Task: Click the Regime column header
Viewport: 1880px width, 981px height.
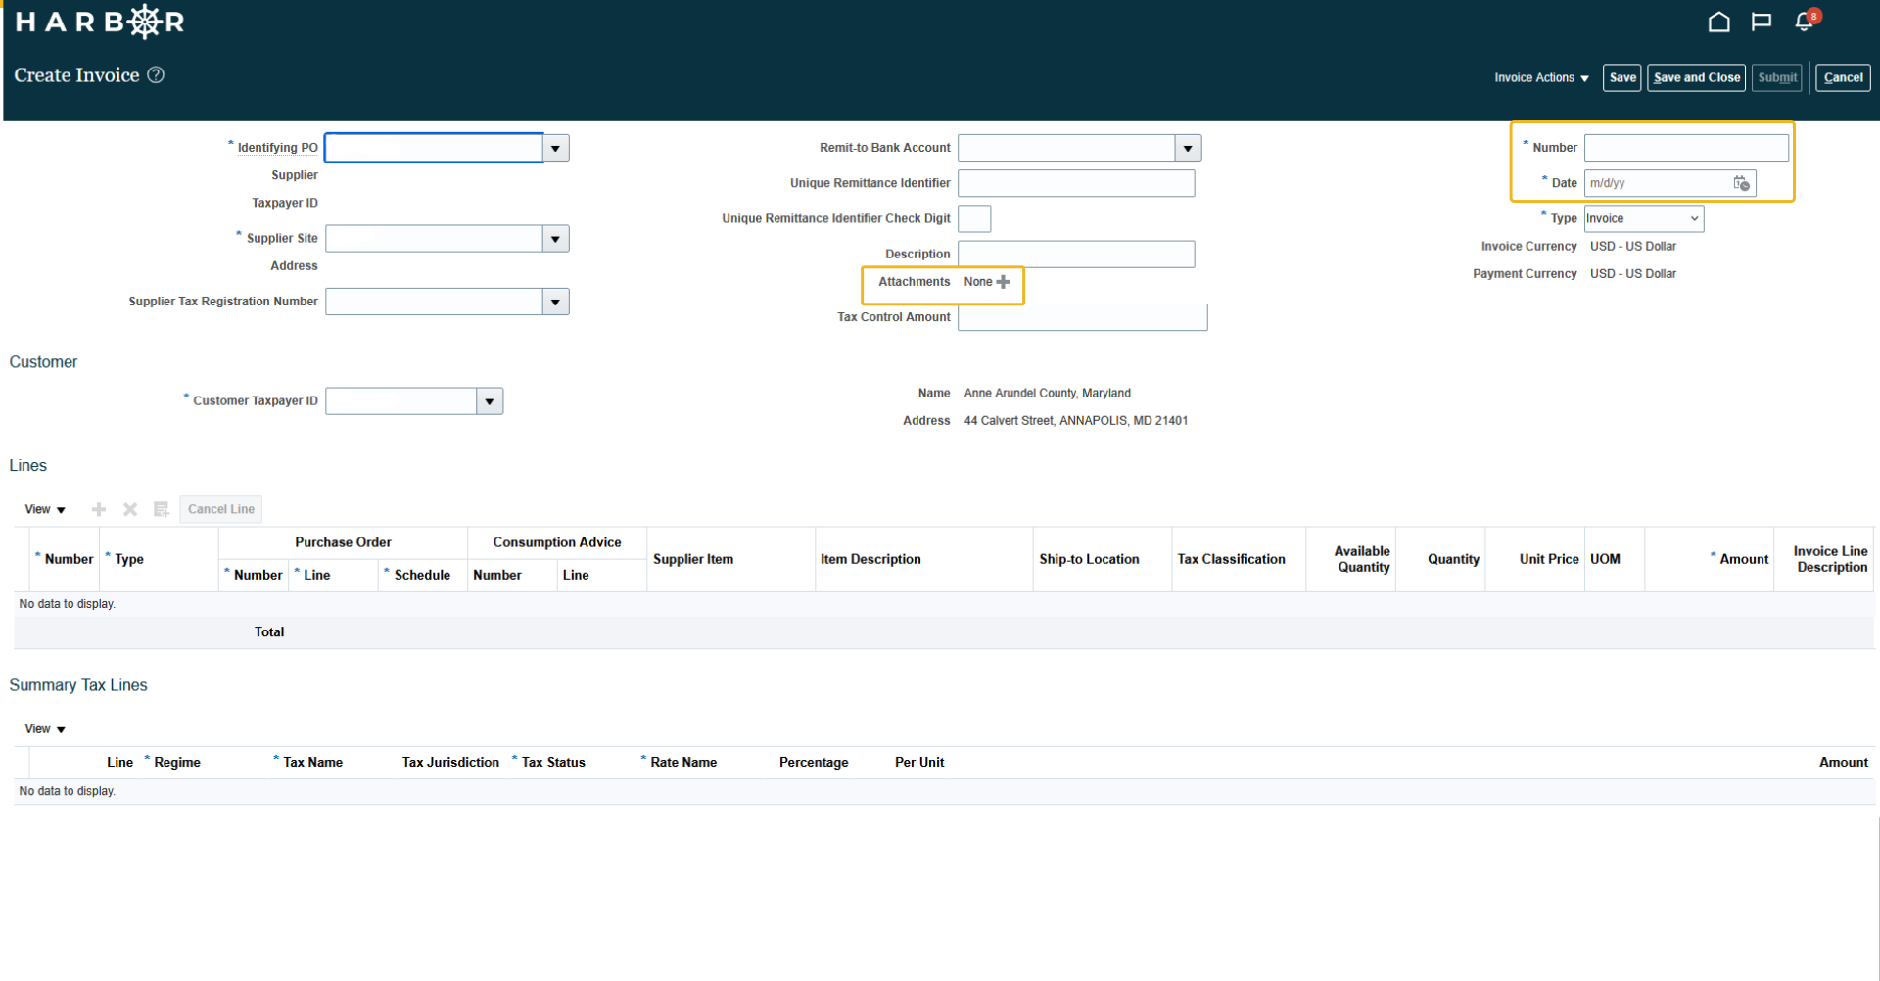Action: pyautogui.click(x=177, y=763)
